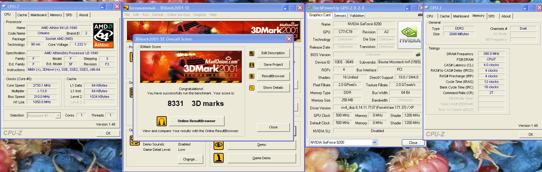Open the Online Services menu
The width and height of the screenshot is (542, 172).
click(178, 15)
